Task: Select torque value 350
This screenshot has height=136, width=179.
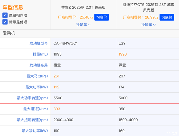Action: tap(122, 109)
